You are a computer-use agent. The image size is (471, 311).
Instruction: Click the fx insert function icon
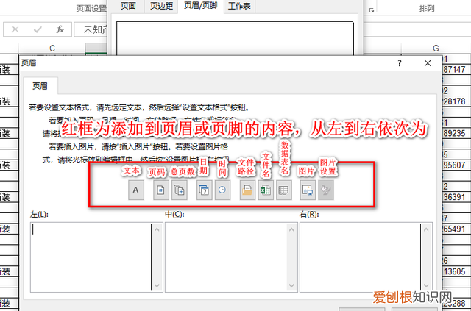coord(60,29)
